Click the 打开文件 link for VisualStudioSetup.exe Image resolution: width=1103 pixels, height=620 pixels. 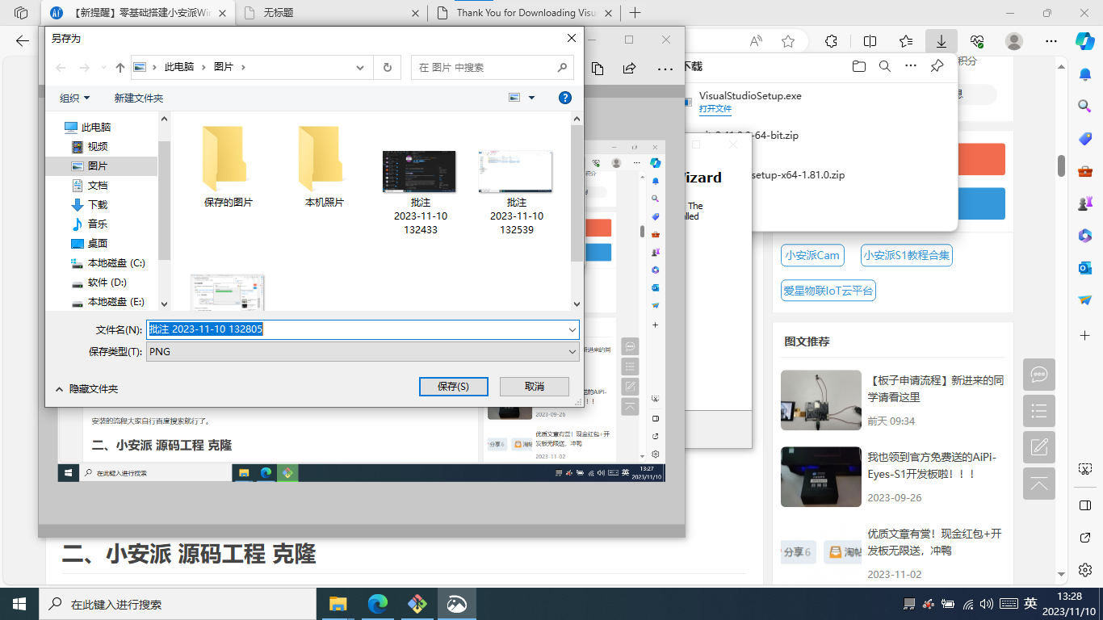click(715, 108)
